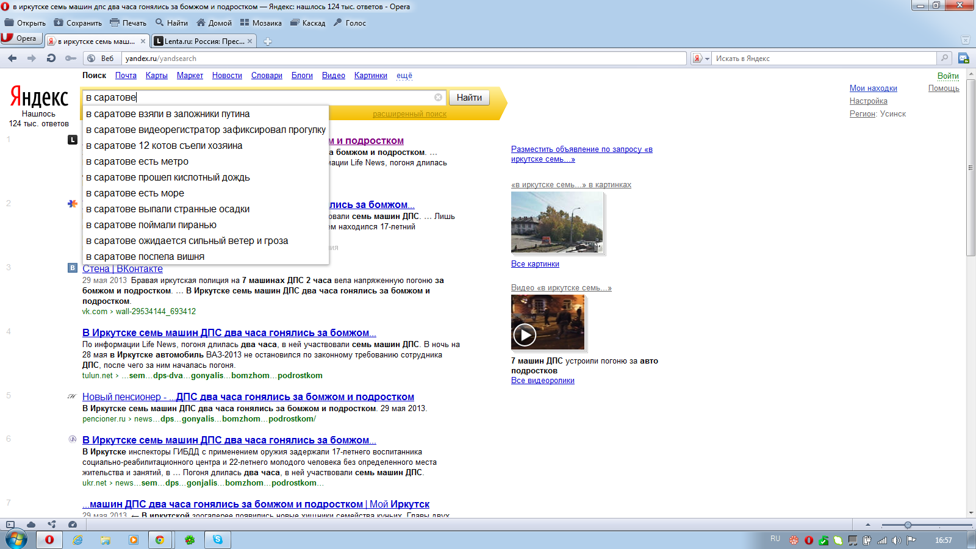Toggle the side panel icon in status bar
Viewport: 976px width, 549px height.
10,525
